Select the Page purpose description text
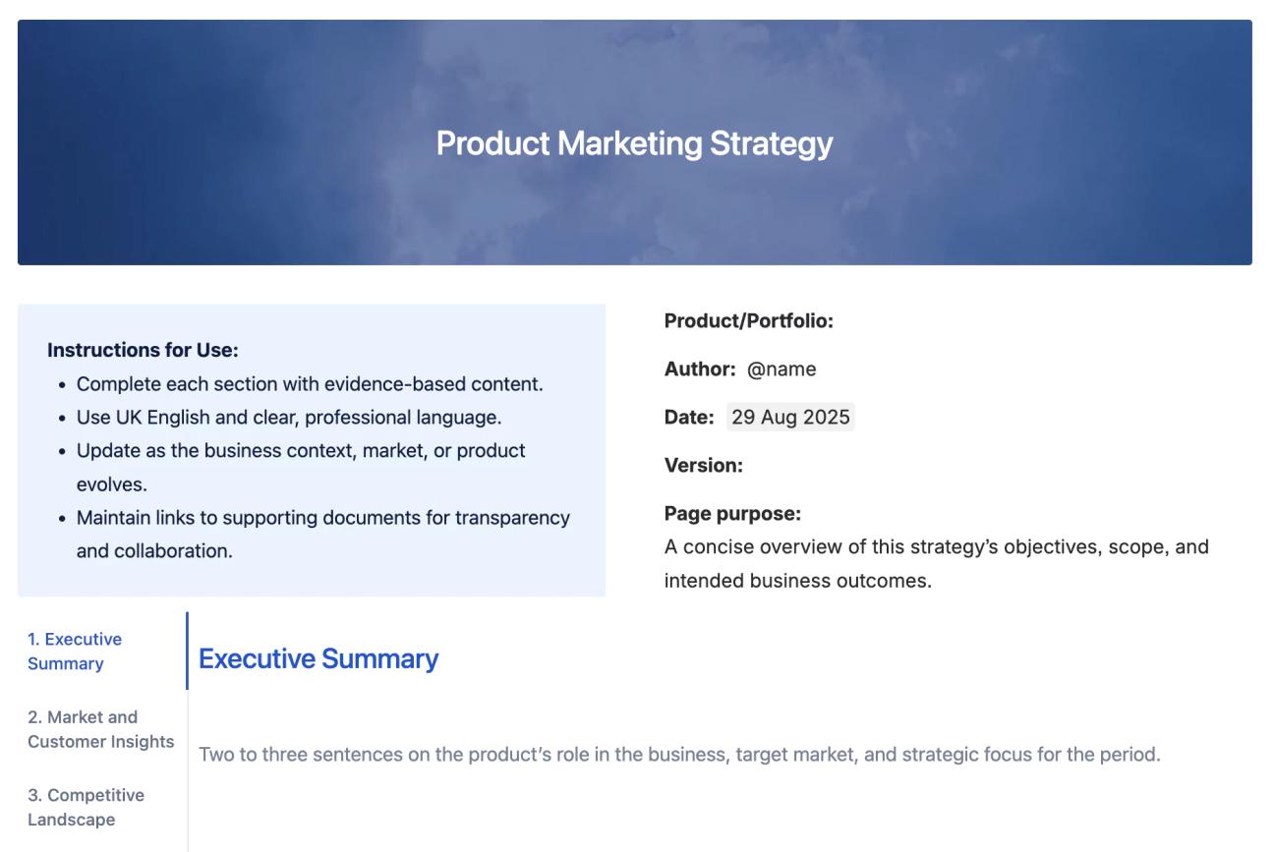Image resolution: width=1274 pixels, height=852 pixels. pos(934,561)
